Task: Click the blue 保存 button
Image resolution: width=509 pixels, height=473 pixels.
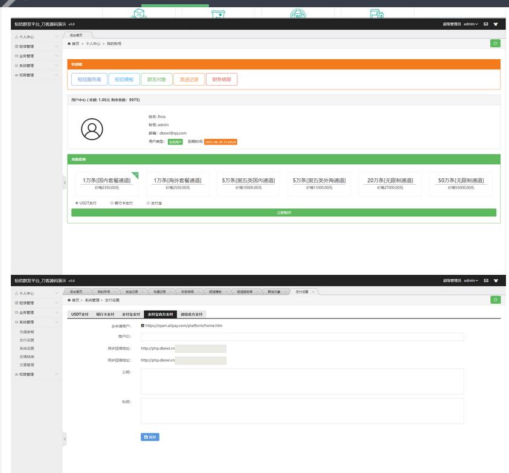Action: (150, 437)
